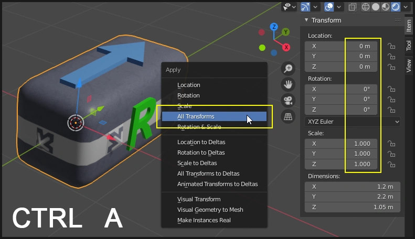This screenshot has width=415, height=239.
Task: Toggle the camera view button
Action: point(288,101)
